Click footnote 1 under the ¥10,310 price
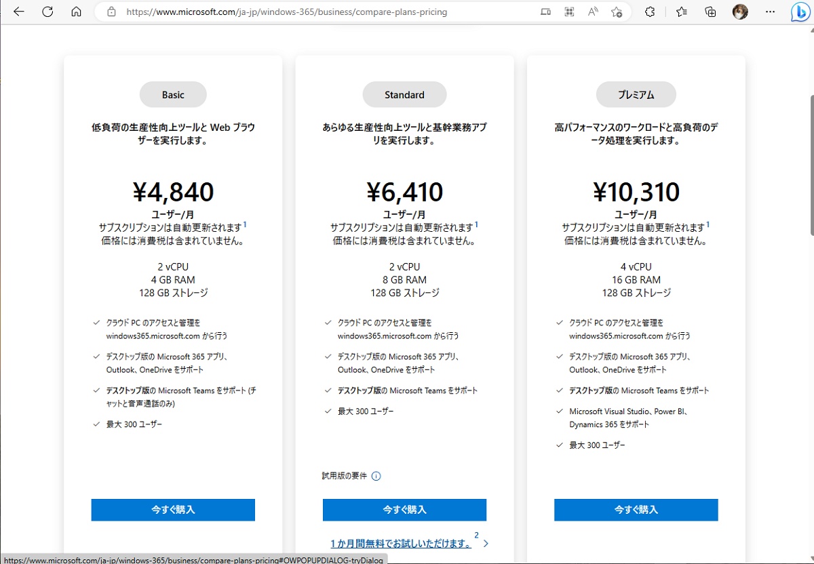814x564 pixels. (x=708, y=224)
